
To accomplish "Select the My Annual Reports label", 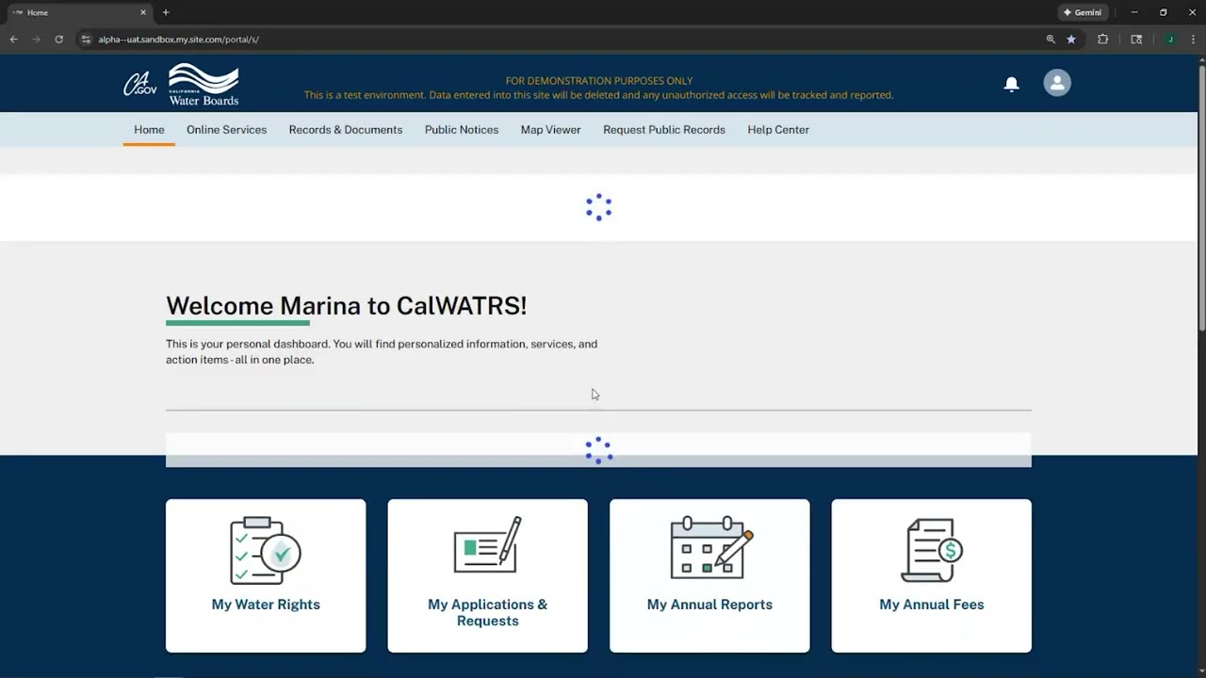I will [x=709, y=605].
